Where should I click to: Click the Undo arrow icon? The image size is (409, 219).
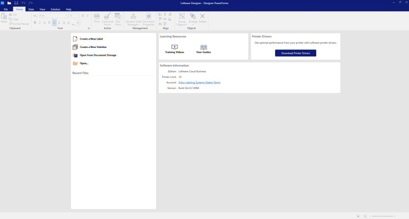23,3
